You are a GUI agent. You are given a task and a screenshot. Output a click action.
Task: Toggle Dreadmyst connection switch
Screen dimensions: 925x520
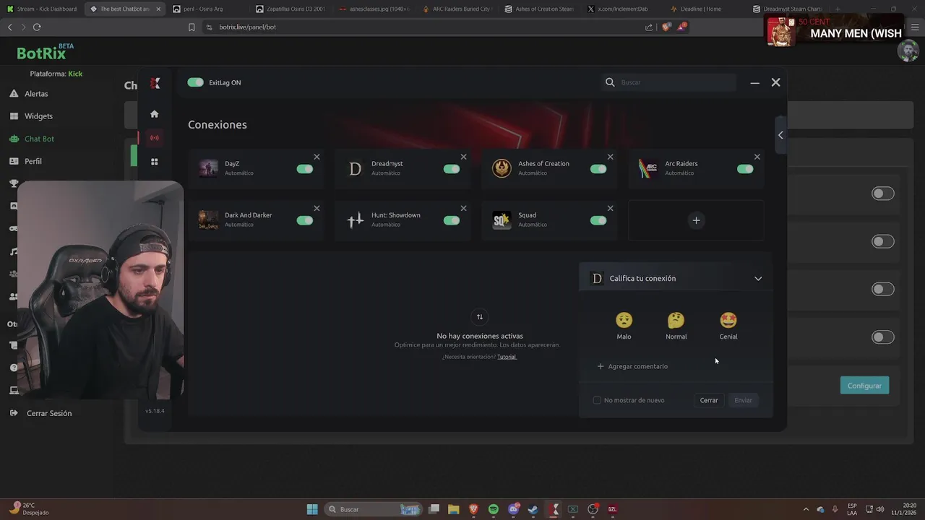(x=452, y=169)
